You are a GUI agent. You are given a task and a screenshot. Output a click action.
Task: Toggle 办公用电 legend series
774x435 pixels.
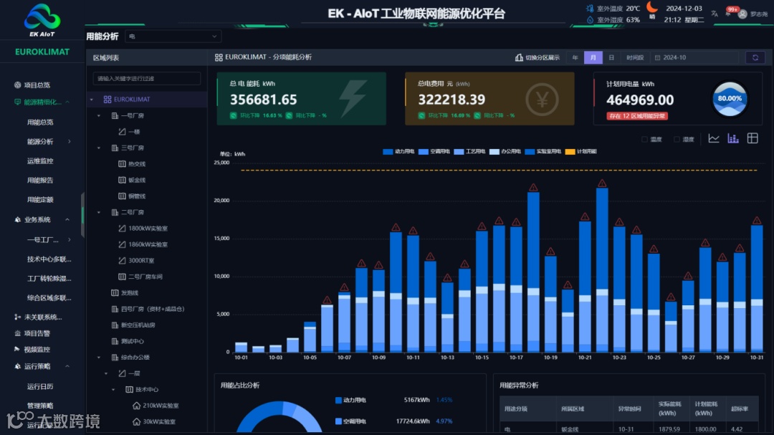pos(505,152)
